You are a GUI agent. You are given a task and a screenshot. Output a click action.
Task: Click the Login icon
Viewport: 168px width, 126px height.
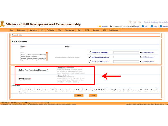pos(134,26)
